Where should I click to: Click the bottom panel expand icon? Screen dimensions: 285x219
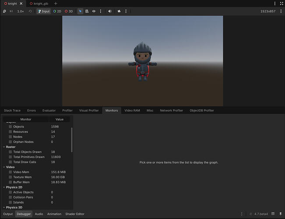[x=273, y=214]
